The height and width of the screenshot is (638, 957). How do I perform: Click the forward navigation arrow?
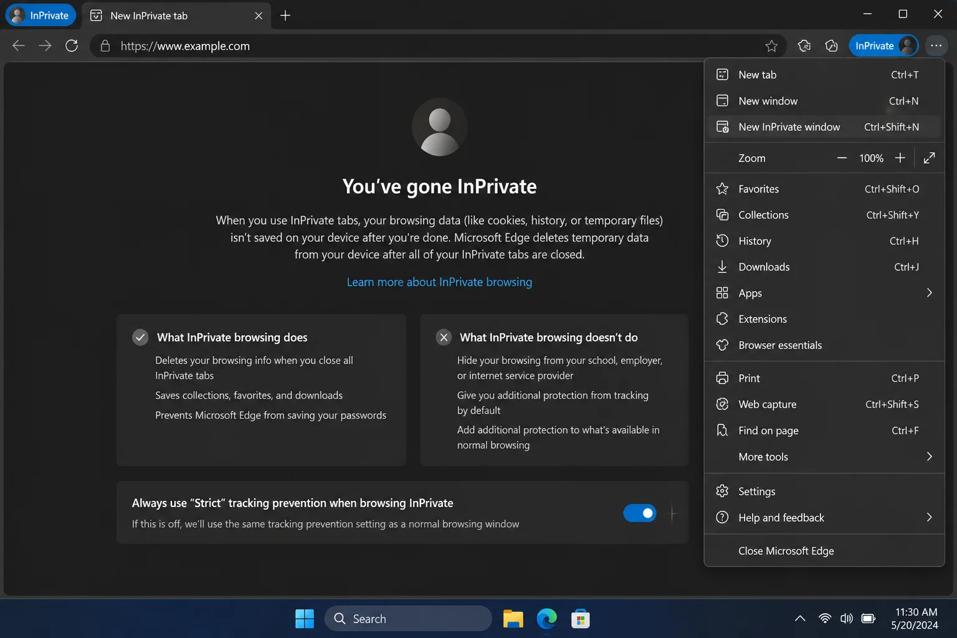click(x=45, y=45)
